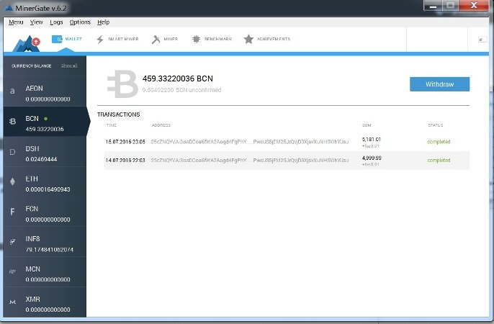Switch to the Miner tab
The height and width of the screenshot is (324, 494).
tap(164, 40)
